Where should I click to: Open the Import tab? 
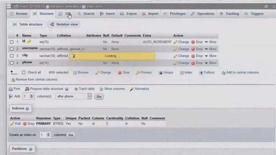coord(150,14)
